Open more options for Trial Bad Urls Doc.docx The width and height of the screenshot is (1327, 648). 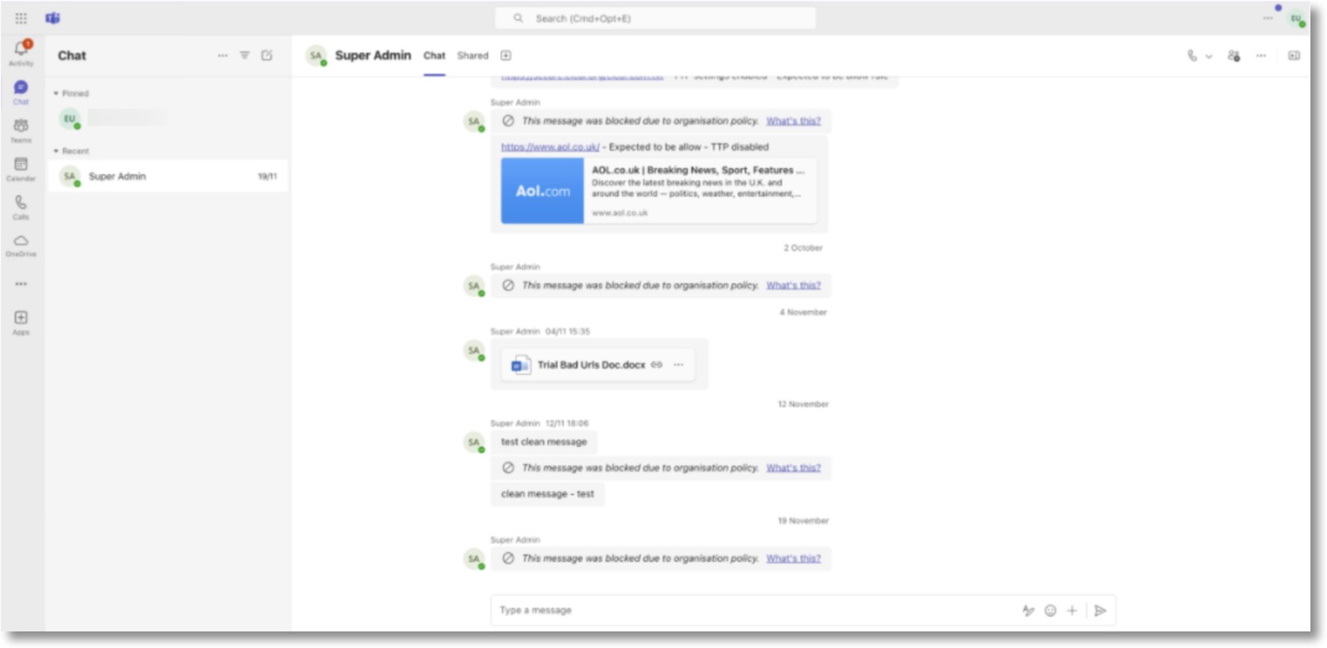[x=679, y=365]
